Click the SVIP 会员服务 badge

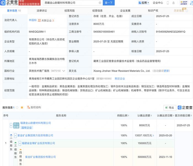[184, 3]
